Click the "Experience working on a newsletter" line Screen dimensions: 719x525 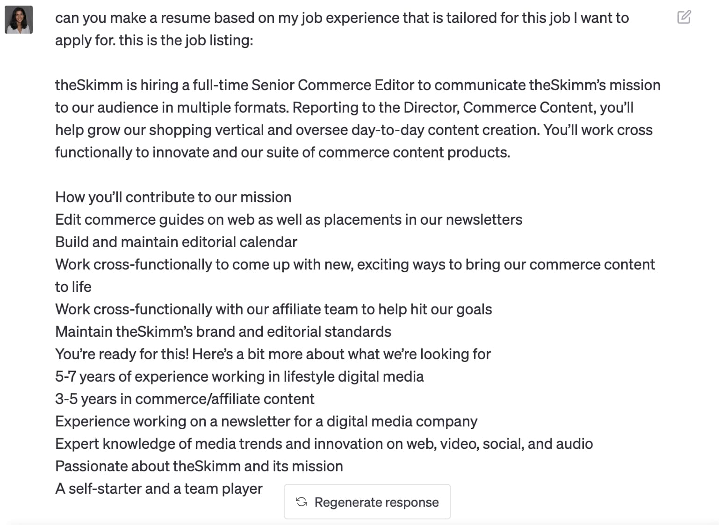coord(266,422)
